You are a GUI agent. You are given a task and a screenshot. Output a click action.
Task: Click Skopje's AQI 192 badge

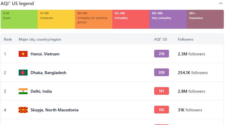(162, 110)
